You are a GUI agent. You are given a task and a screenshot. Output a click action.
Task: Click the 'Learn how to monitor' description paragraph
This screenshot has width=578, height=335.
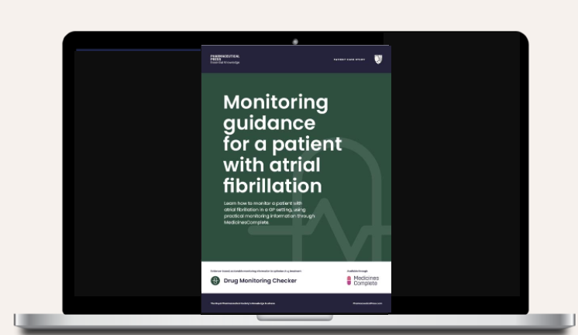[x=262, y=211]
